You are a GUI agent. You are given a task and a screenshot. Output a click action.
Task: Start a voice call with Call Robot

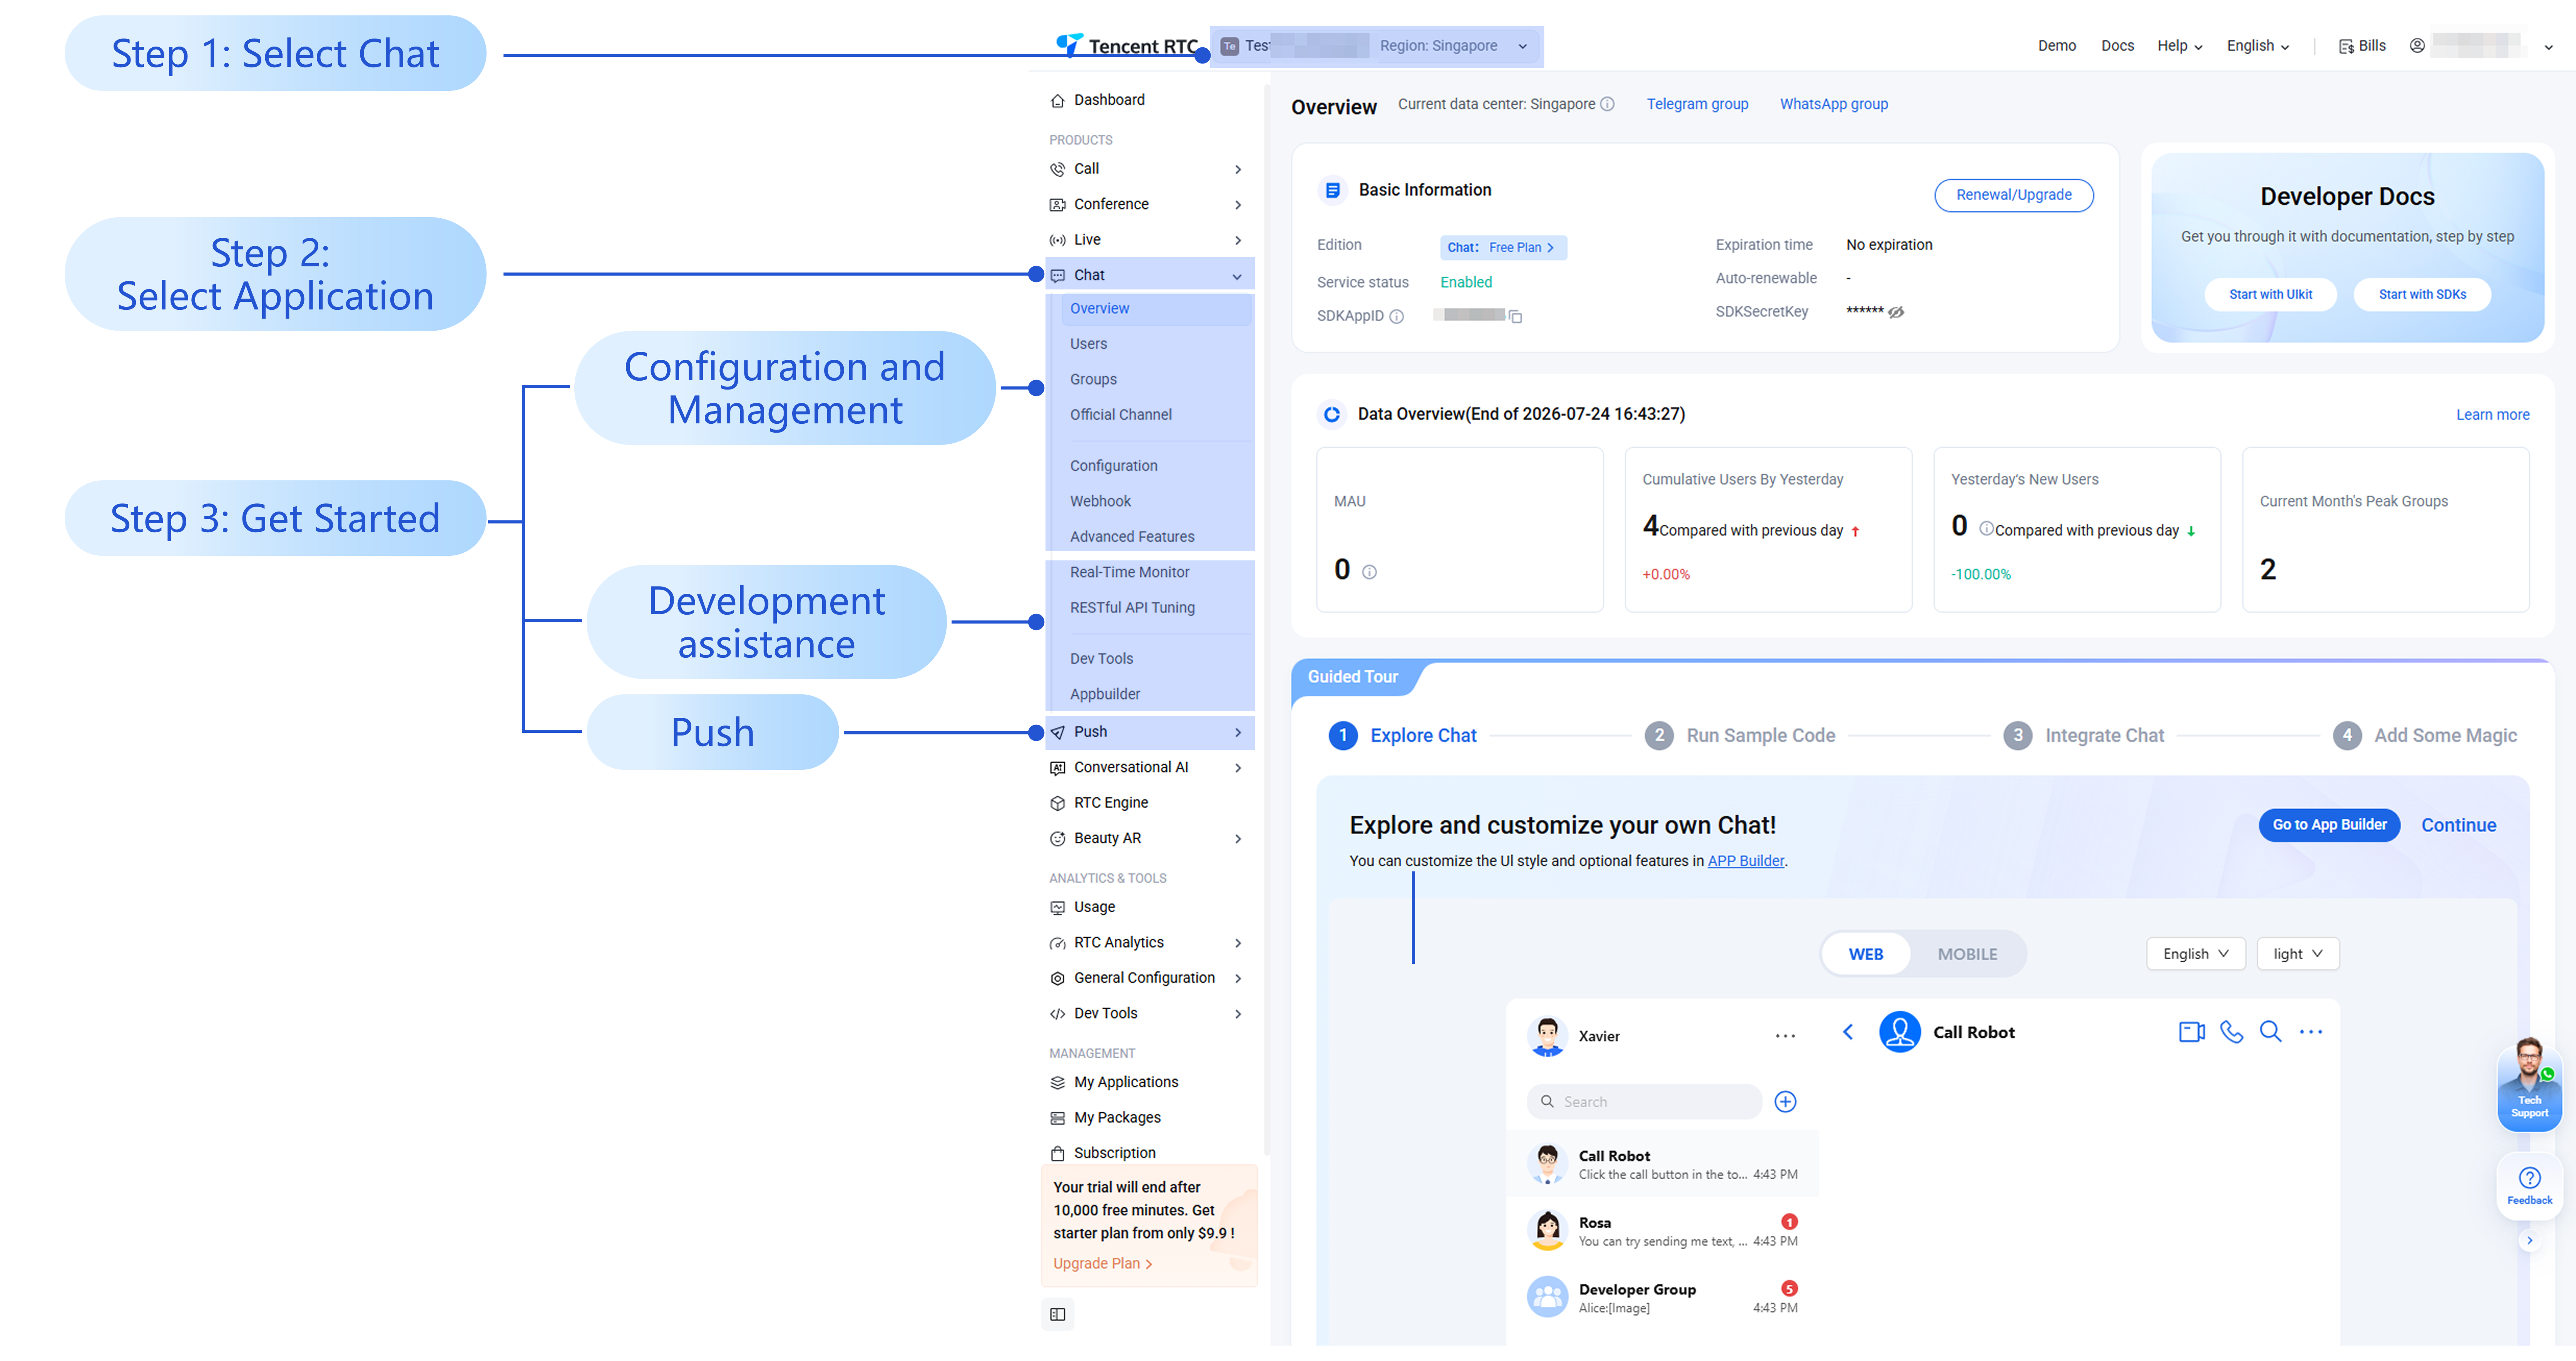pos(2231,1032)
